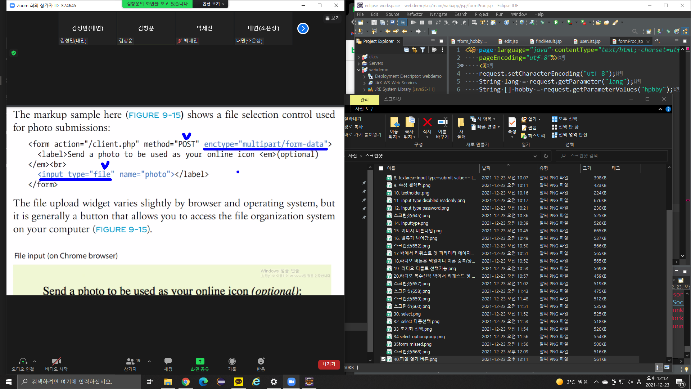691x389 pixels.
Task: Click the Properties icon in Explorer ribbon
Action: 512,123
